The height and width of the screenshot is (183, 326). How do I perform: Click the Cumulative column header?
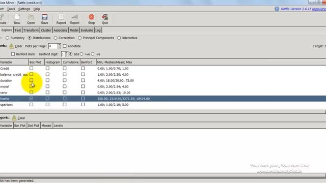click(71, 62)
